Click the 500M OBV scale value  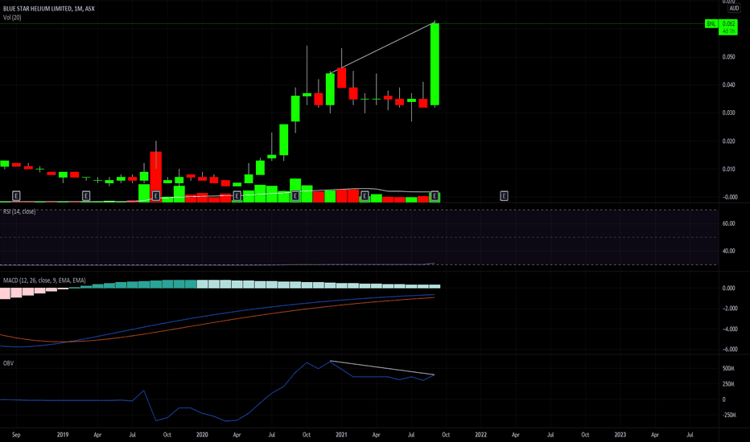728,368
